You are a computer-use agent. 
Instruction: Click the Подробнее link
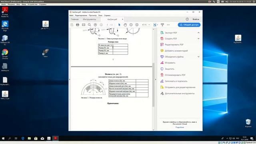pos(180,127)
